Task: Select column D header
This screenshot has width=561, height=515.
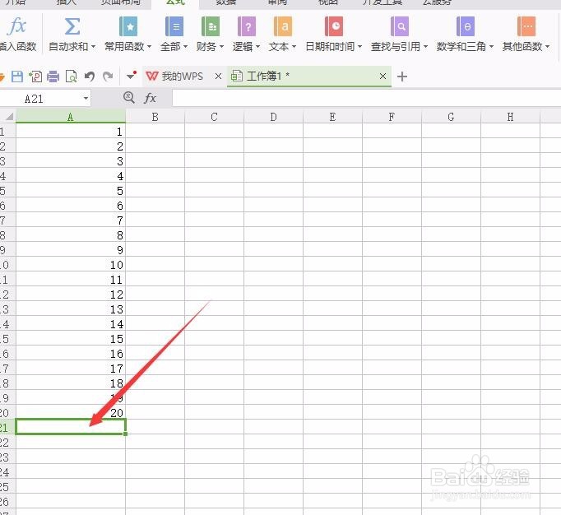Action: (x=273, y=117)
